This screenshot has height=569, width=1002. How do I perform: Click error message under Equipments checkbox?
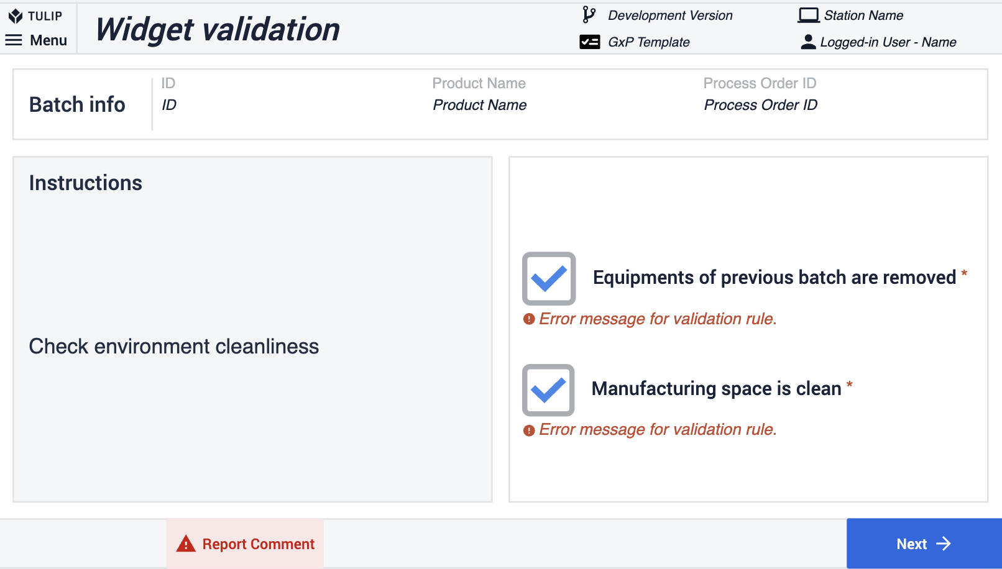[658, 319]
